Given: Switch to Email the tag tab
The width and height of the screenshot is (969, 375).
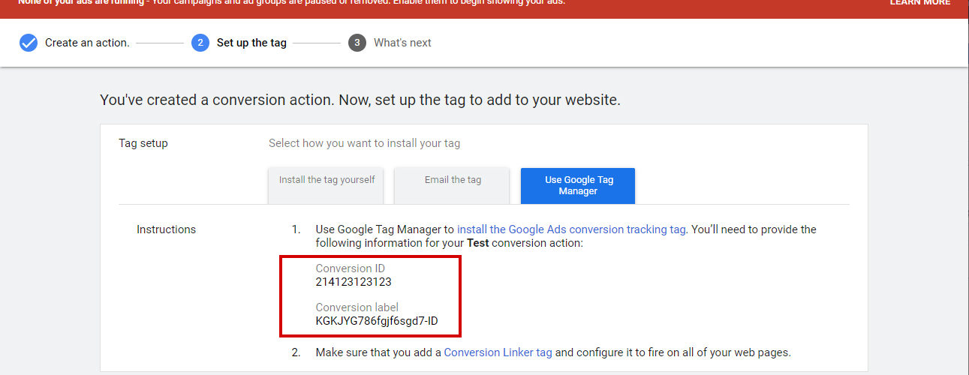Looking at the screenshot, I should coord(453,185).
